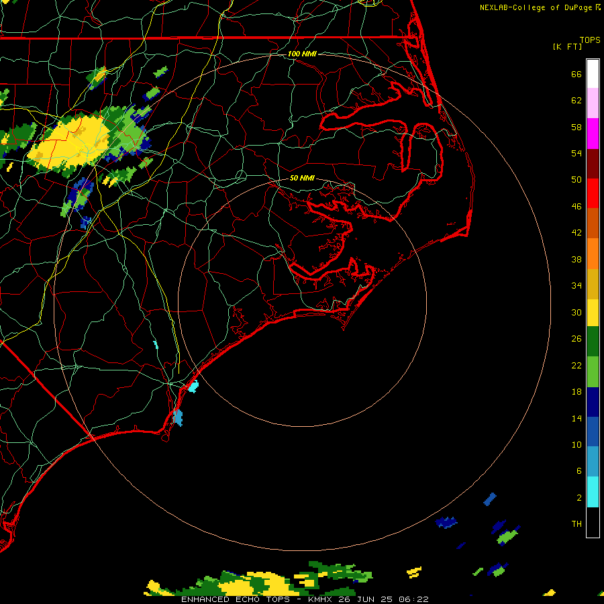Image resolution: width=604 pixels, height=604 pixels.
Task: Click the "KMHX" radar site identifier
Action: [x=321, y=599]
